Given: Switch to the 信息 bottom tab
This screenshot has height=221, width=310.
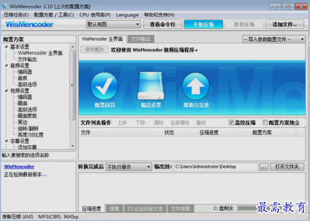Looking at the screenshot, I should coord(114,208).
